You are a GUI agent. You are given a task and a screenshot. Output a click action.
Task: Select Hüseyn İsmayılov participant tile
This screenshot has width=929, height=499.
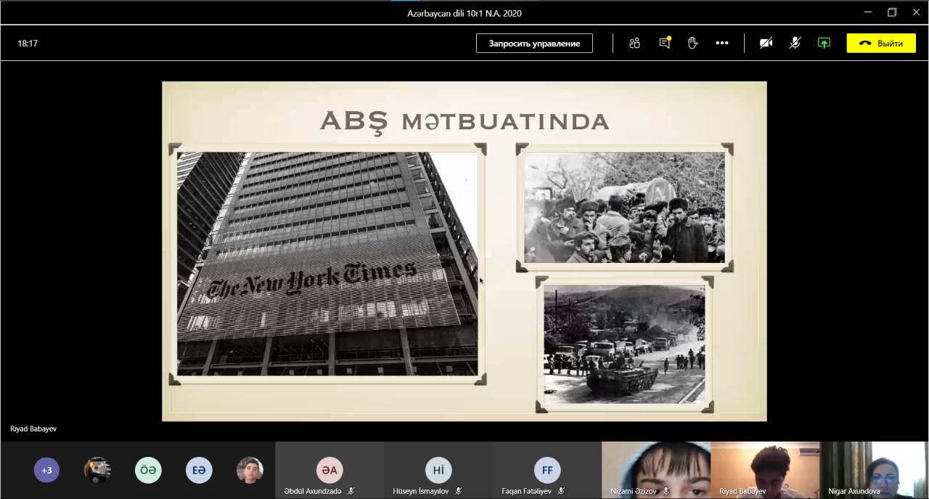(438, 470)
